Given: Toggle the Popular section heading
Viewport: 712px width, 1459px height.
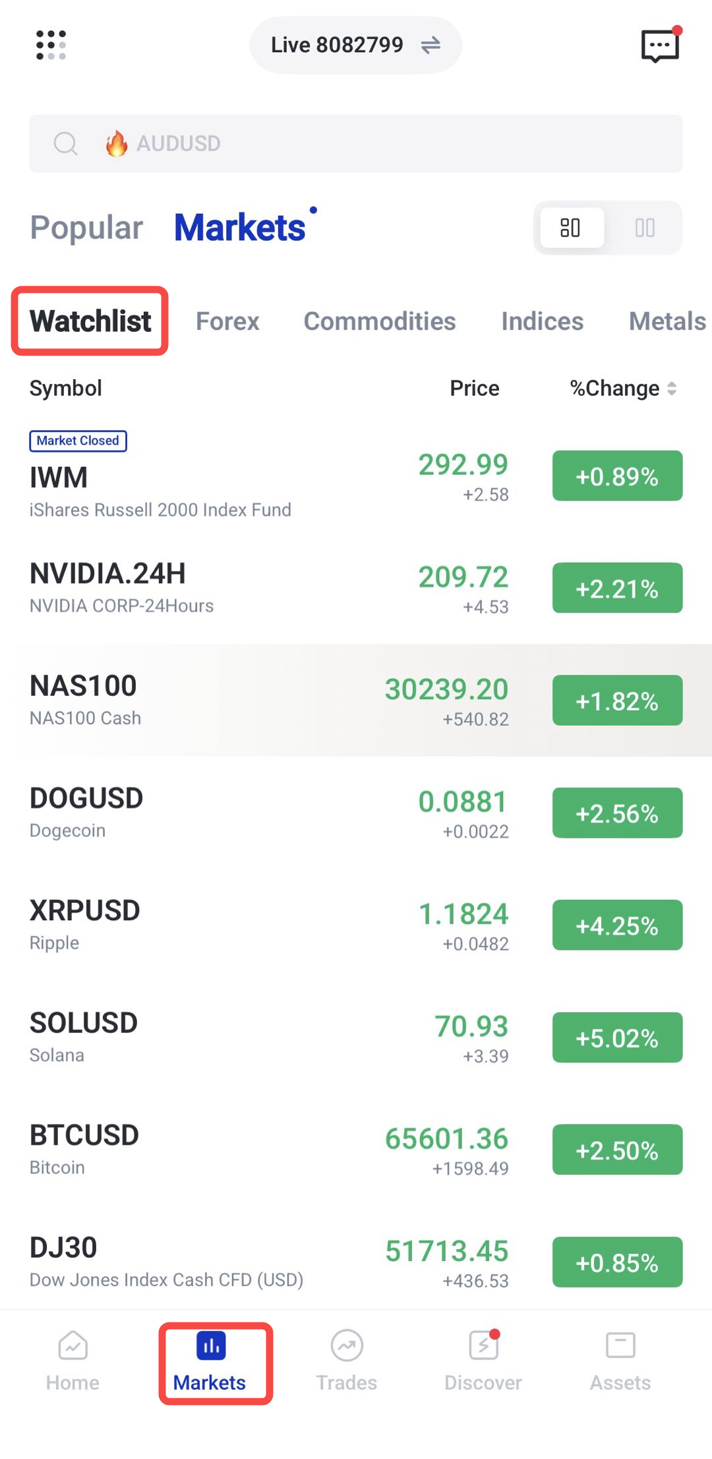Looking at the screenshot, I should tap(86, 228).
